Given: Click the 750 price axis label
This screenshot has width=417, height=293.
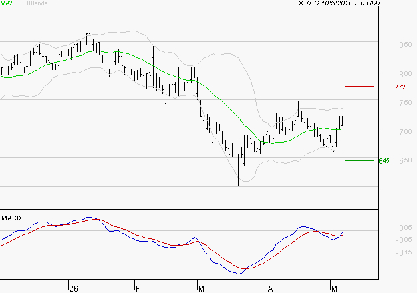Looking at the screenshot, I should 406,103.
